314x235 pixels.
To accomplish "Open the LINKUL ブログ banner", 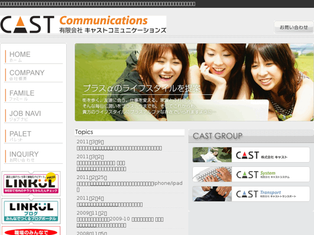I will pos(31,211).
